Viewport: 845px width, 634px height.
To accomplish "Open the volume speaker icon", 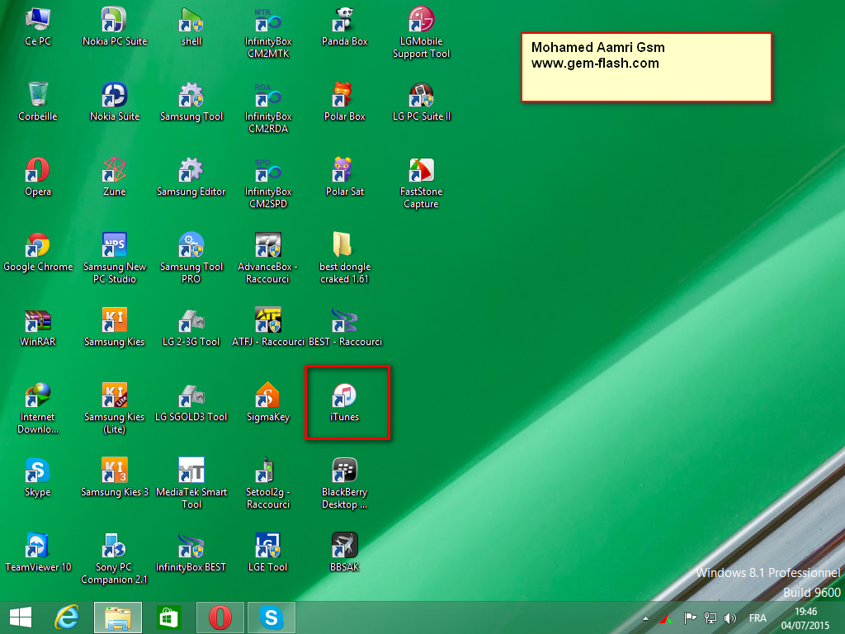I will tap(730, 617).
